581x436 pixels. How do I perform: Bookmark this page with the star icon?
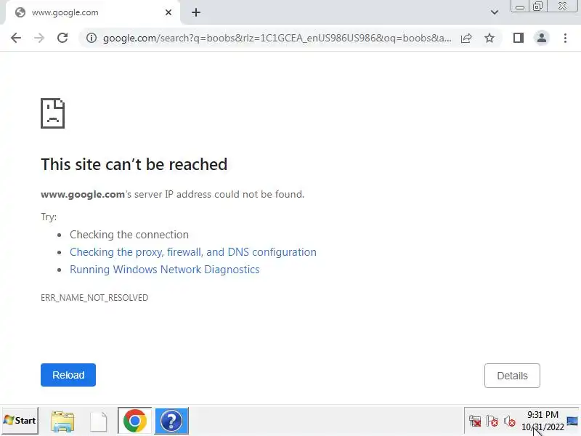[x=489, y=38]
